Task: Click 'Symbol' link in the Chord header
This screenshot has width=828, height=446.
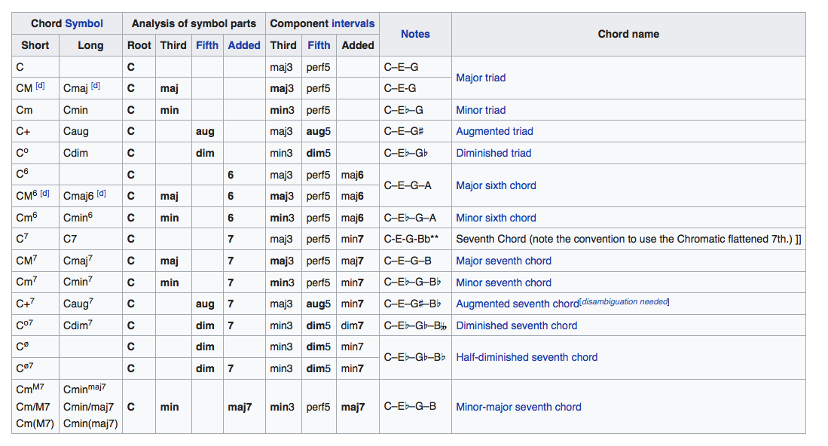Action: (84, 23)
